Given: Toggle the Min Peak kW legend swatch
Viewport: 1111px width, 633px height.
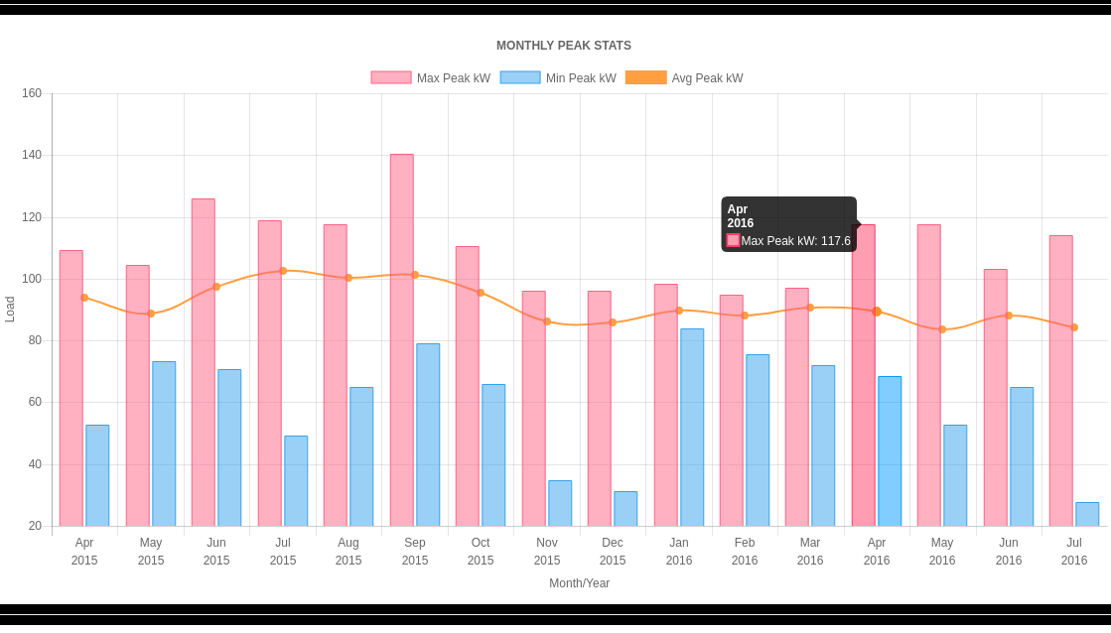Looking at the screenshot, I should coord(520,78).
